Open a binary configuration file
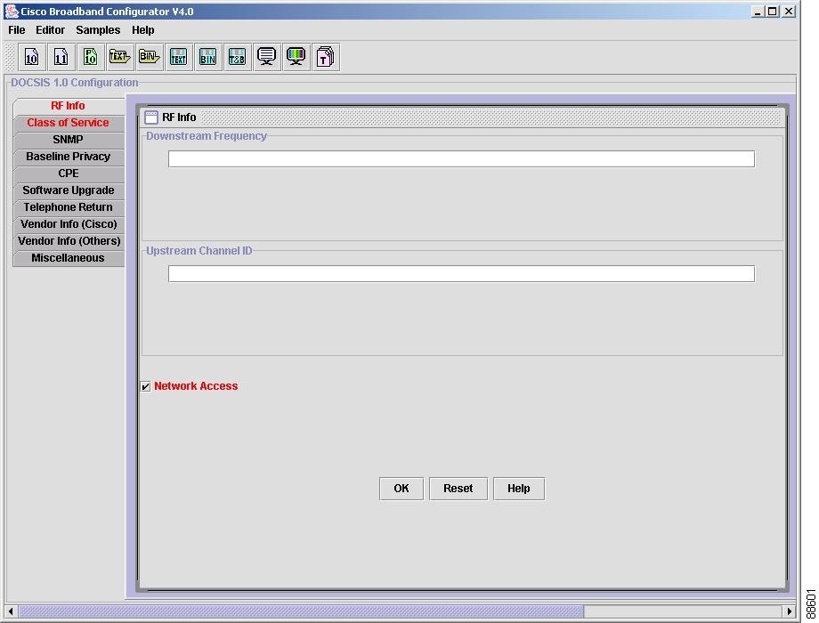 point(149,56)
